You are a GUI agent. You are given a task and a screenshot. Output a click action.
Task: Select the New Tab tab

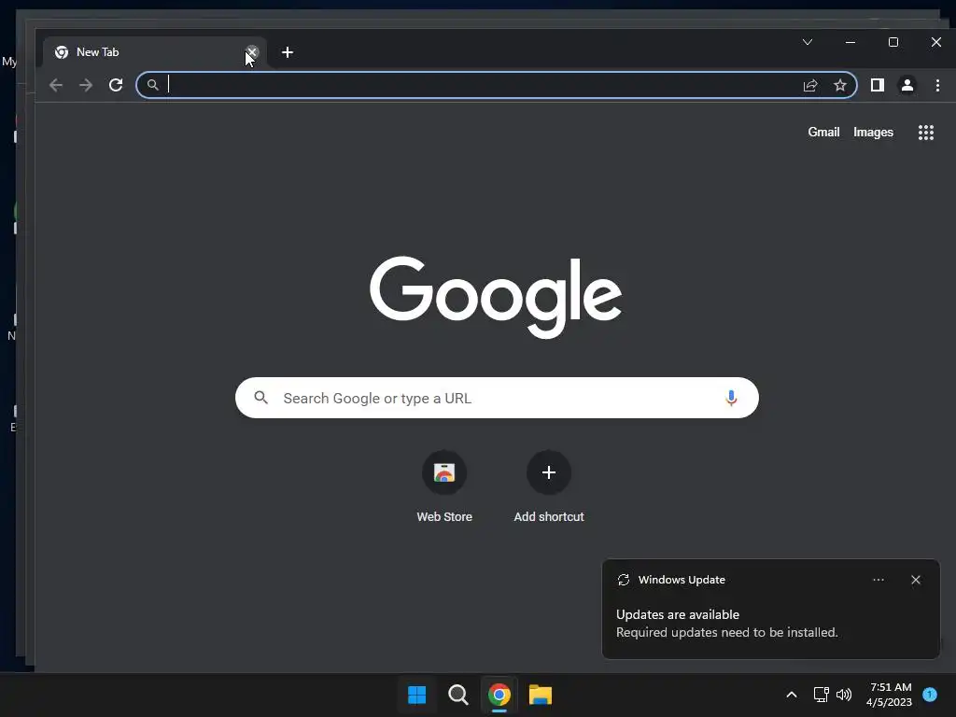pos(155,52)
